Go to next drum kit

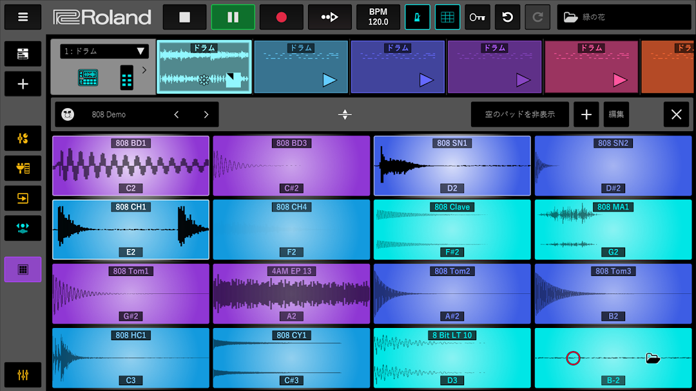(x=206, y=114)
